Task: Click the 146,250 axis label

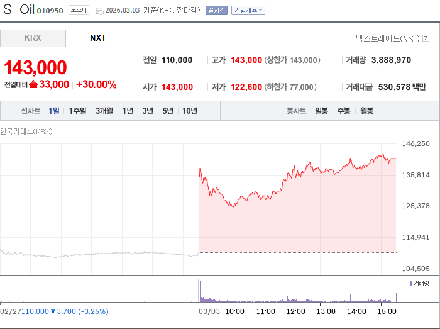Action: pos(415,143)
